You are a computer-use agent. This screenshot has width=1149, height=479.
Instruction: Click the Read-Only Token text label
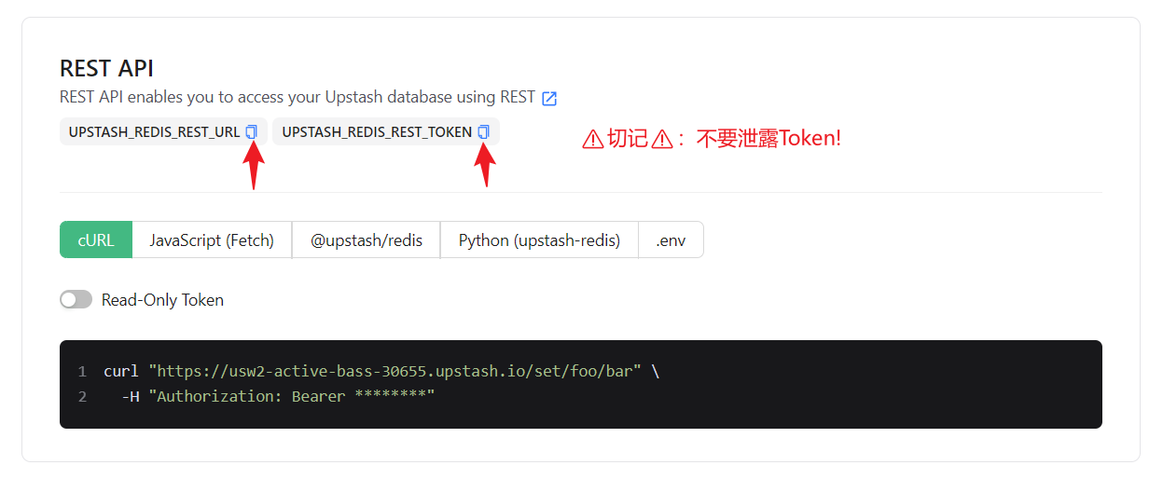(162, 300)
